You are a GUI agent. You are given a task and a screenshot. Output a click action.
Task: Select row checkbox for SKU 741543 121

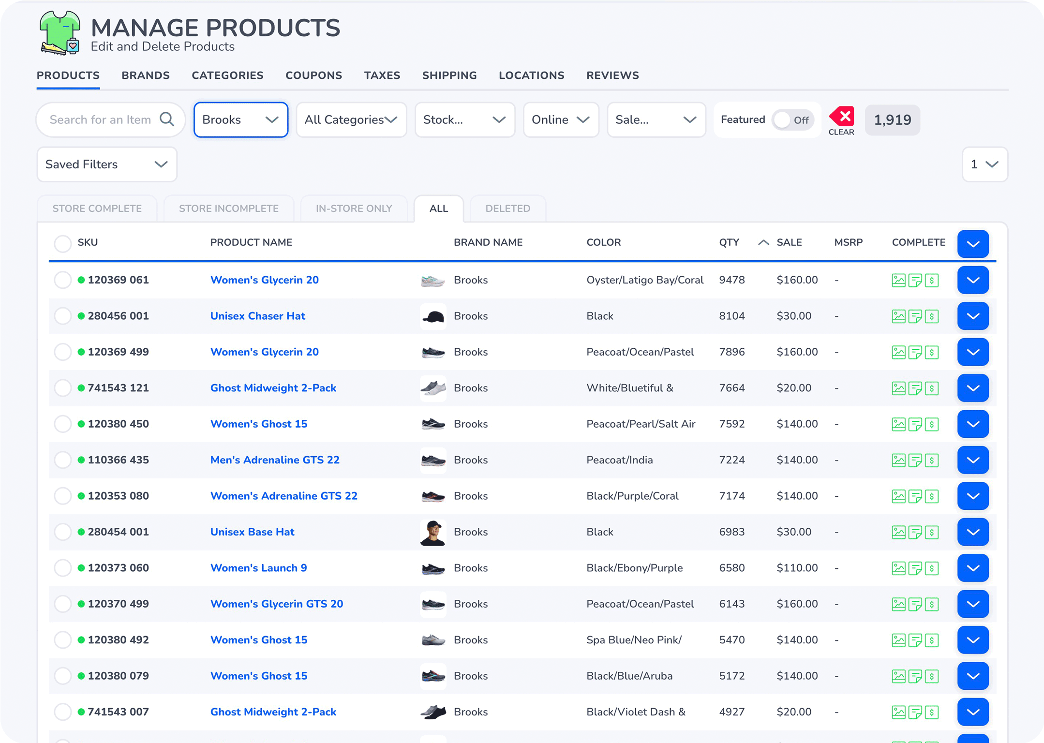[62, 388]
